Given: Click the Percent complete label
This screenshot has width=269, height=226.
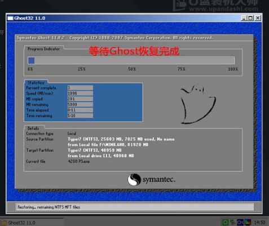Looking at the screenshot, I should point(41,88).
